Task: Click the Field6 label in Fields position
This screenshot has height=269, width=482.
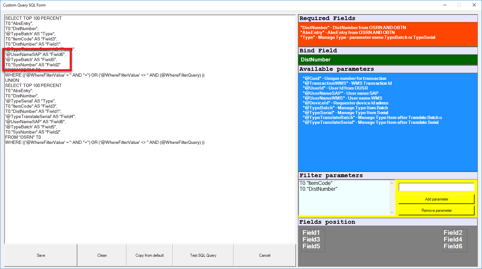Action: click(x=455, y=246)
